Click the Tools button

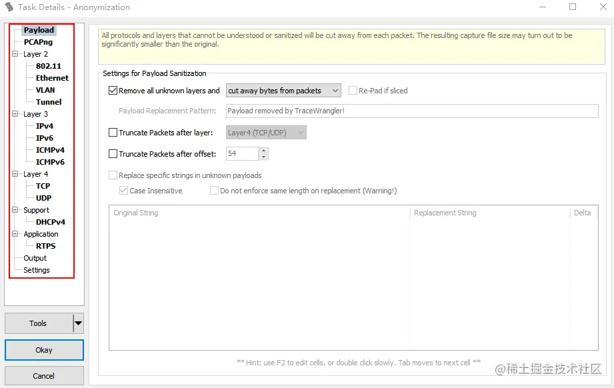39,323
